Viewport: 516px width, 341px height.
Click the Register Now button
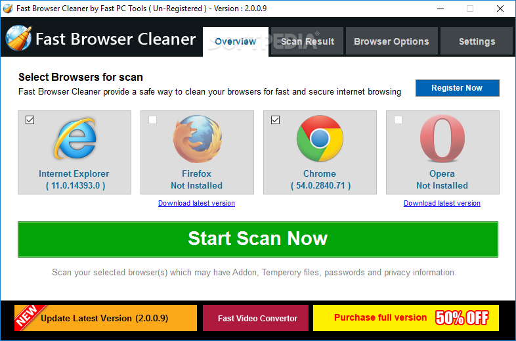click(457, 88)
